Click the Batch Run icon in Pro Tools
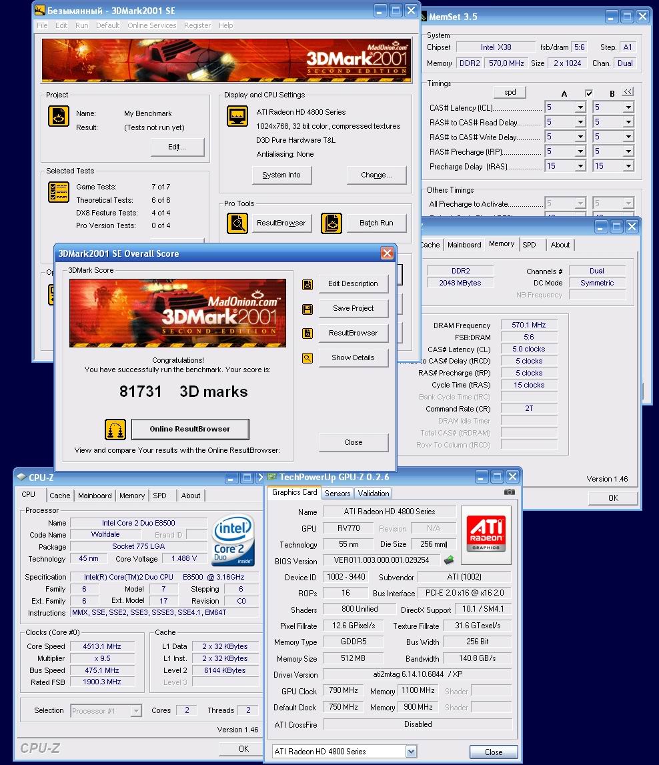 coord(332,223)
